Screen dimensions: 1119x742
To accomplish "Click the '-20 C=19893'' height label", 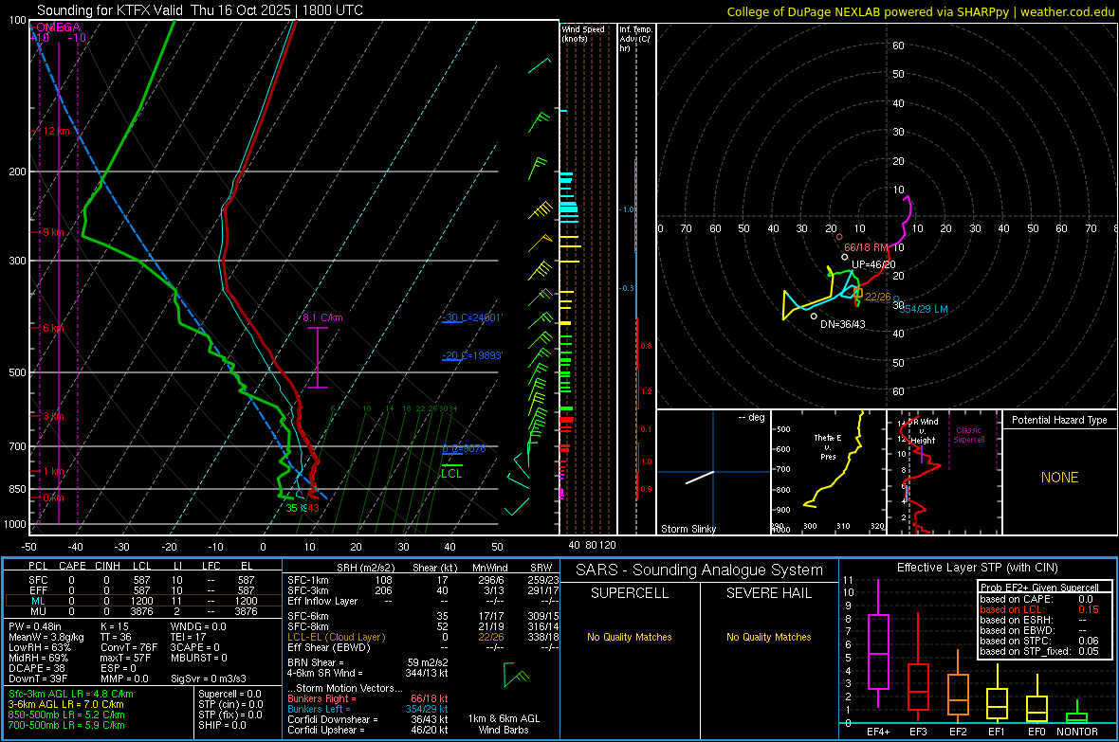I will [x=472, y=355].
